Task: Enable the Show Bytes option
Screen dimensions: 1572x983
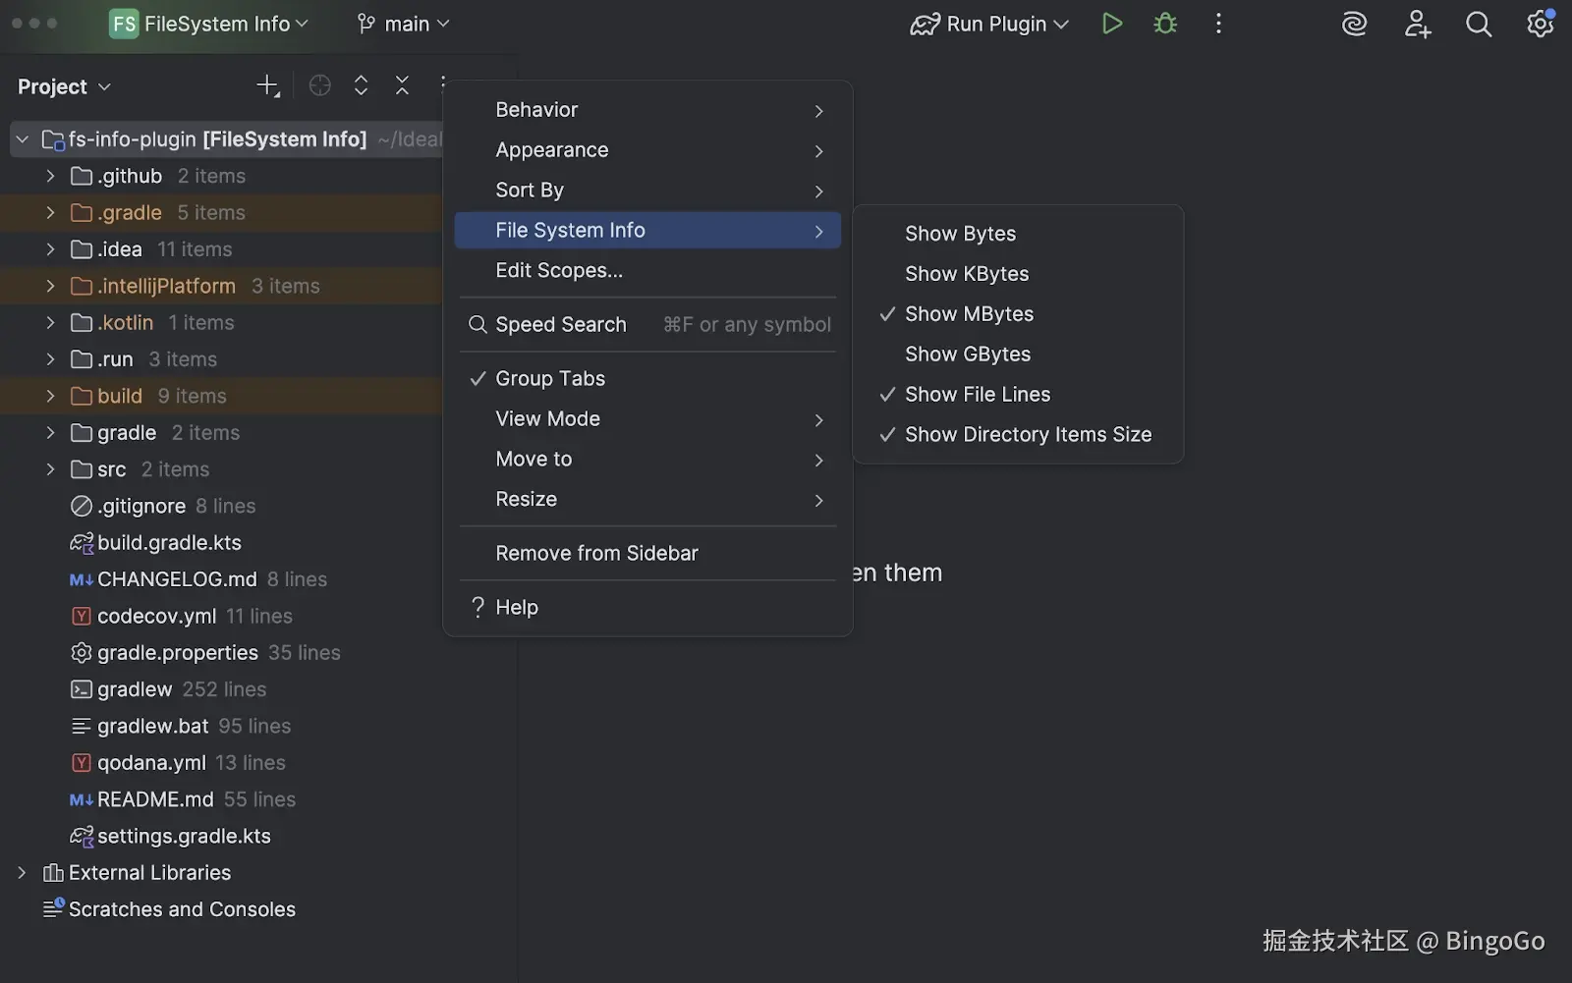Action: [x=960, y=234]
